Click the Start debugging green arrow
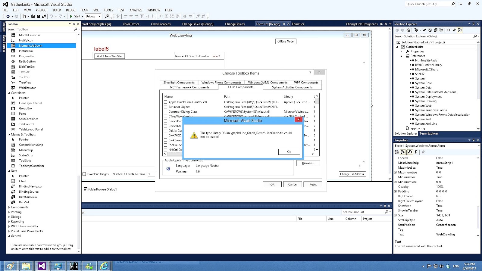Screen dimensions: 482x271 tap(71, 16)
